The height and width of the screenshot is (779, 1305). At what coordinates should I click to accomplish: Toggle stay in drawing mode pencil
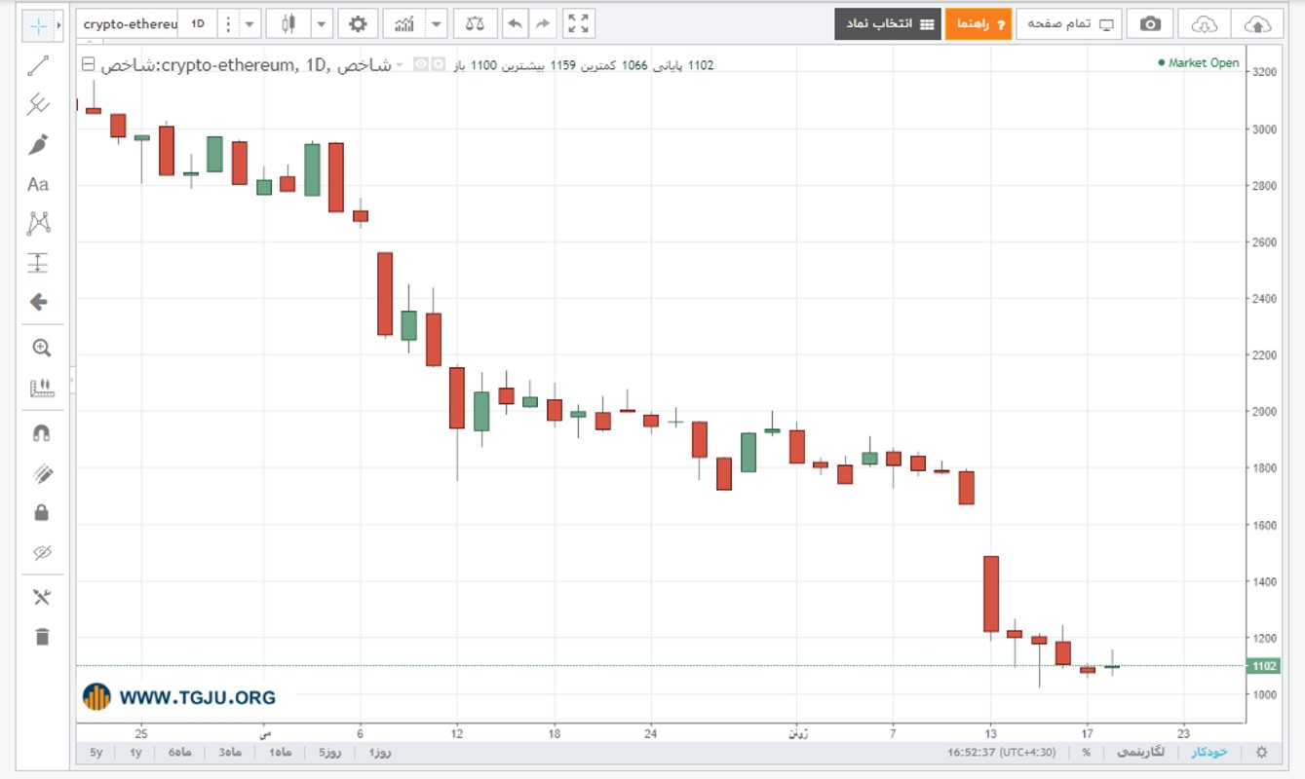pyautogui.click(x=41, y=473)
